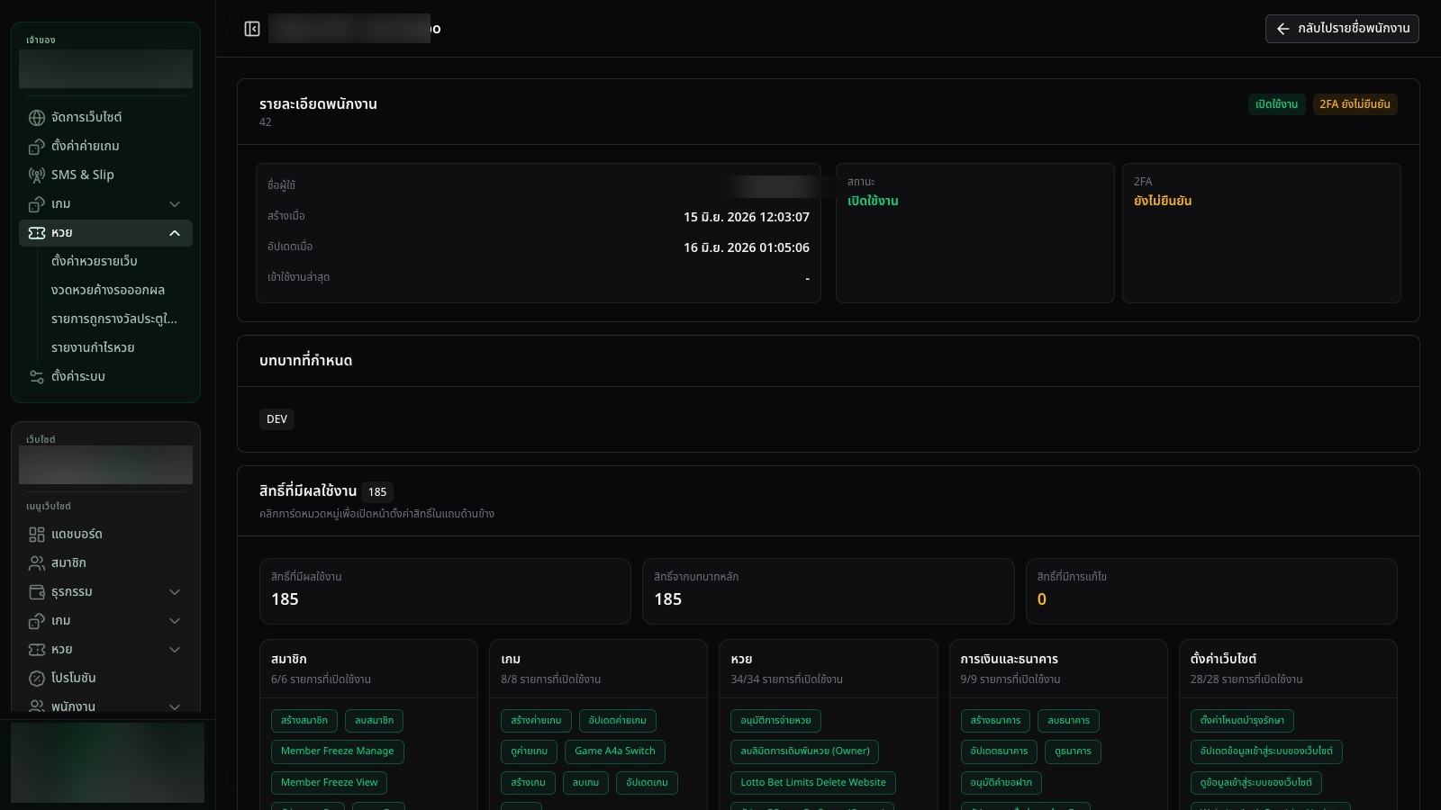Click the Member Freeze Manage chip

(338, 751)
